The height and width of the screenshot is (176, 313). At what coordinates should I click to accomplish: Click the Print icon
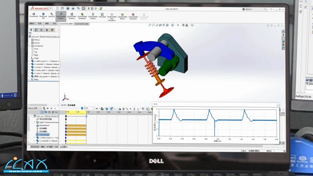click(73, 8)
